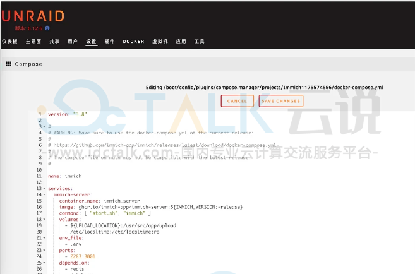Screen dimensions: 415x274
Task: Open the 仪表板 dashboard menu
Action: (x=9, y=41)
